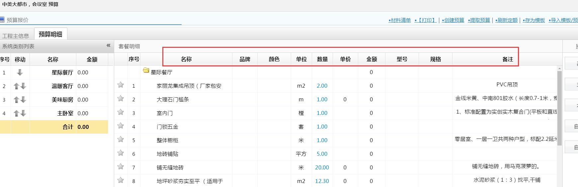This screenshot has width=578, height=187.
Task: Click the 预算报价 header icon
Action: pyautogui.click(x=2, y=20)
